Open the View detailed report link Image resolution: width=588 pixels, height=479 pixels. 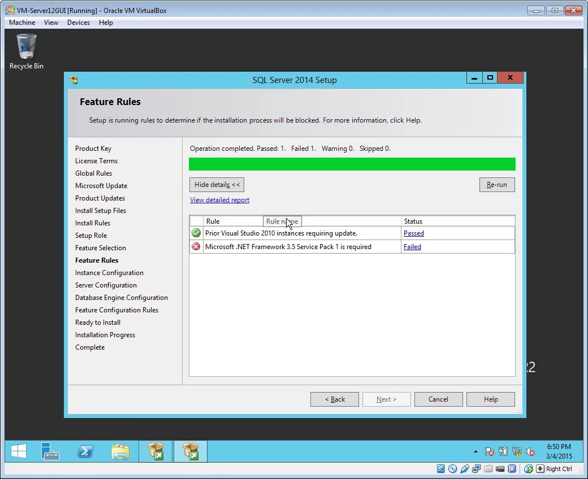pyautogui.click(x=219, y=200)
